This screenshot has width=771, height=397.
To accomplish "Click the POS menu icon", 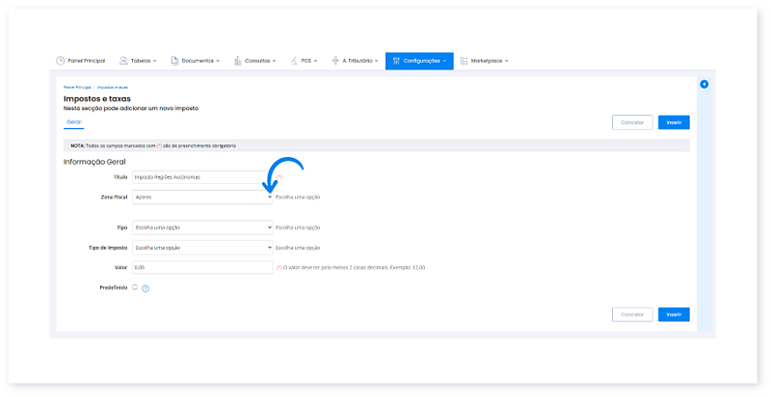I will (295, 61).
